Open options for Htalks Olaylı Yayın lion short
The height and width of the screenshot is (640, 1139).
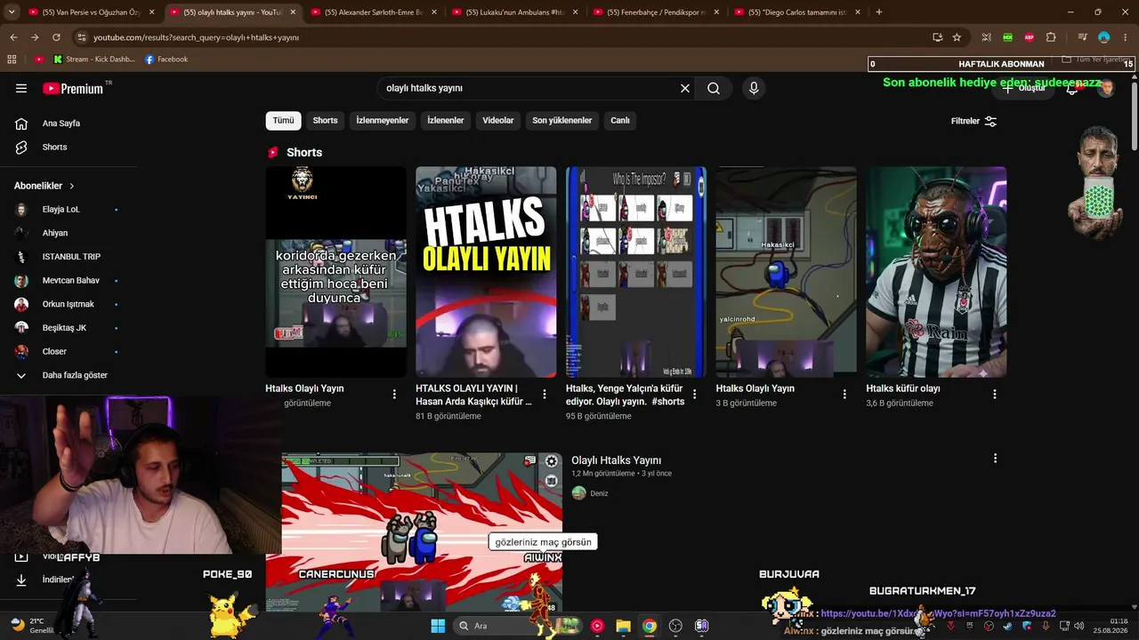point(394,394)
